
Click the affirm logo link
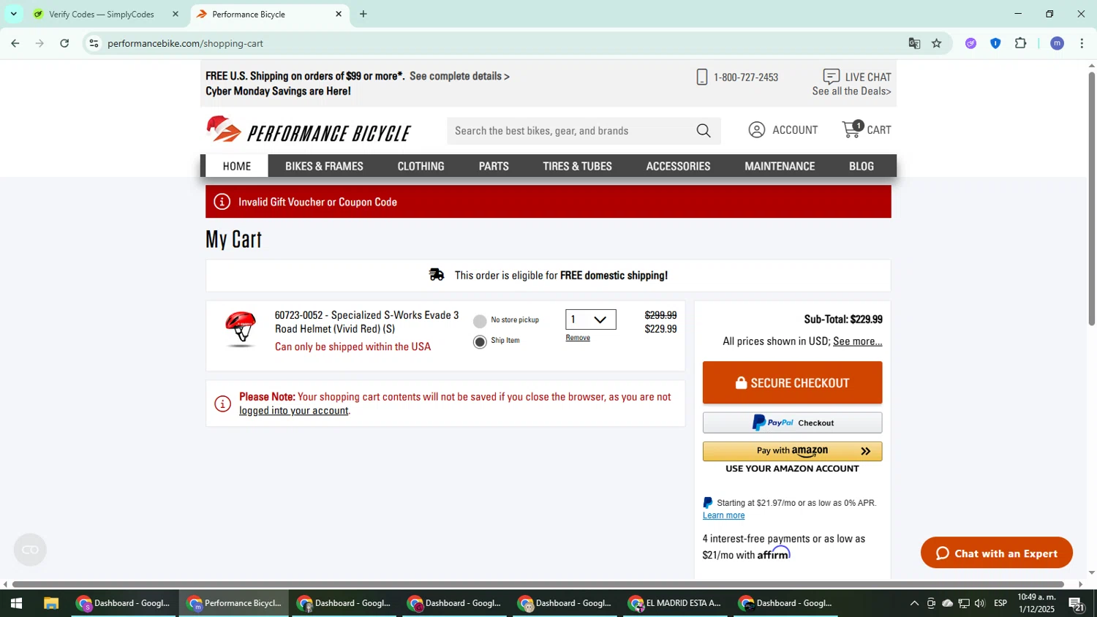[x=774, y=554]
